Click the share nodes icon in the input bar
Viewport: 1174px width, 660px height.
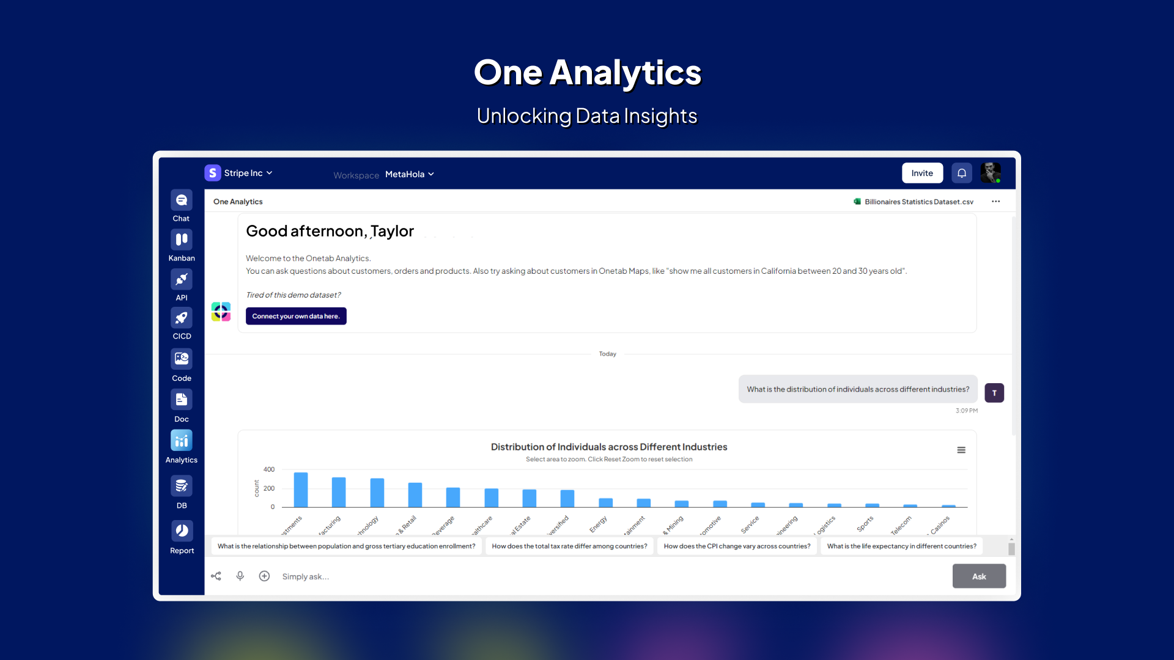point(216,576)
